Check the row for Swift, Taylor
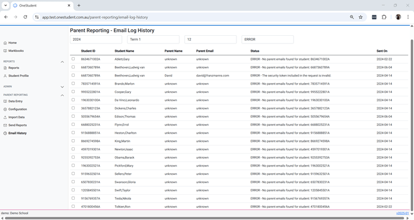Image resolution: width=414 pixels, height=220 pixels. [73, 190]
